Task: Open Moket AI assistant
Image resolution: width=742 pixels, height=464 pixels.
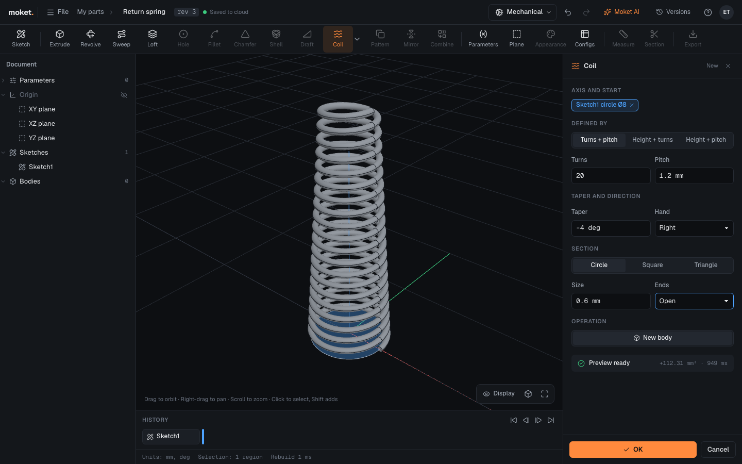Action: (x=621, y=12)
